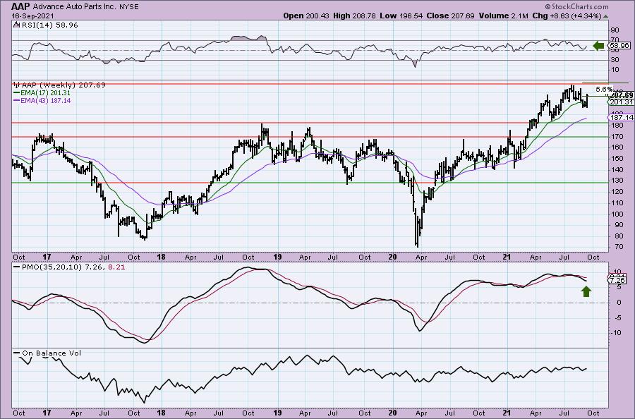Click the green up triangle beside Chg
Screen dimensions: 635x419
tap(605, 16)
